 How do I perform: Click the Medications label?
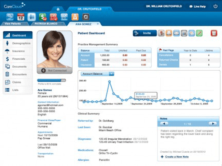click(85, 150)
